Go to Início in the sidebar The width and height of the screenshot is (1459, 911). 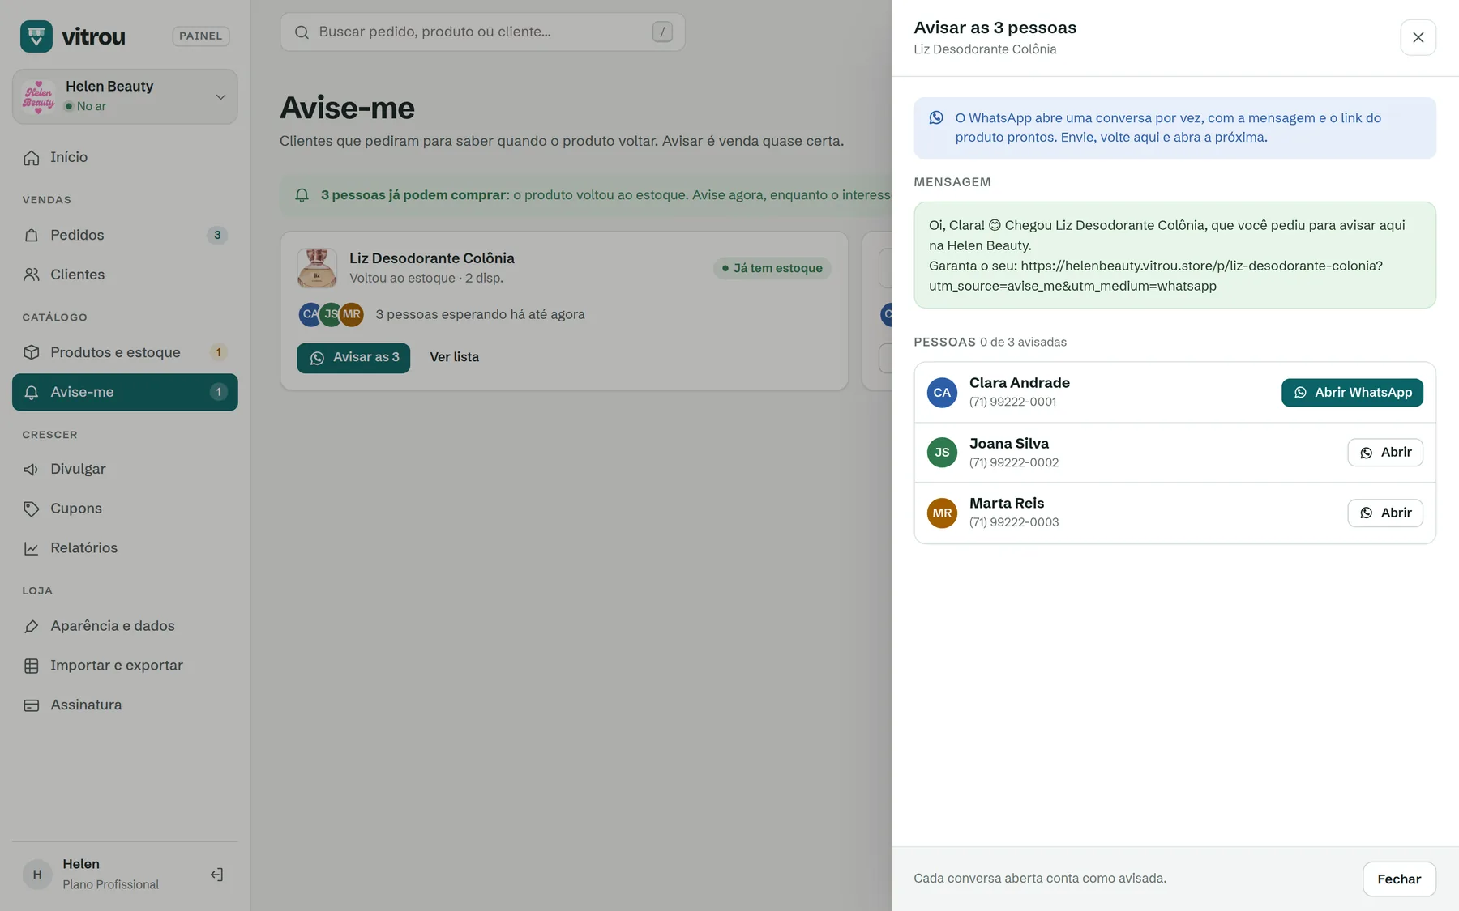click(x=125, y=157)
